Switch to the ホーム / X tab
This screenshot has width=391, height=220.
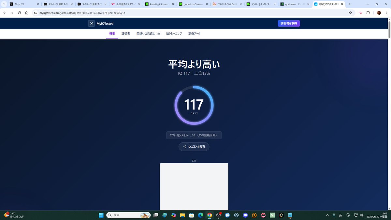coord(24,4)
